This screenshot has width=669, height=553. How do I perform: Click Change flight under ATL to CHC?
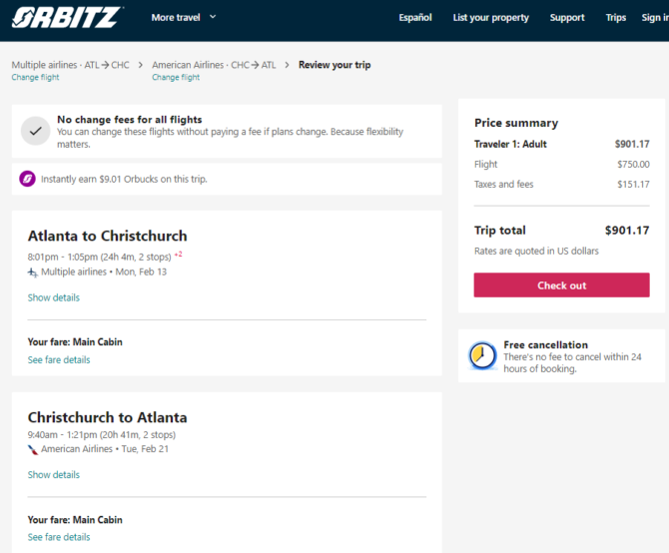[x=35, y=77]
